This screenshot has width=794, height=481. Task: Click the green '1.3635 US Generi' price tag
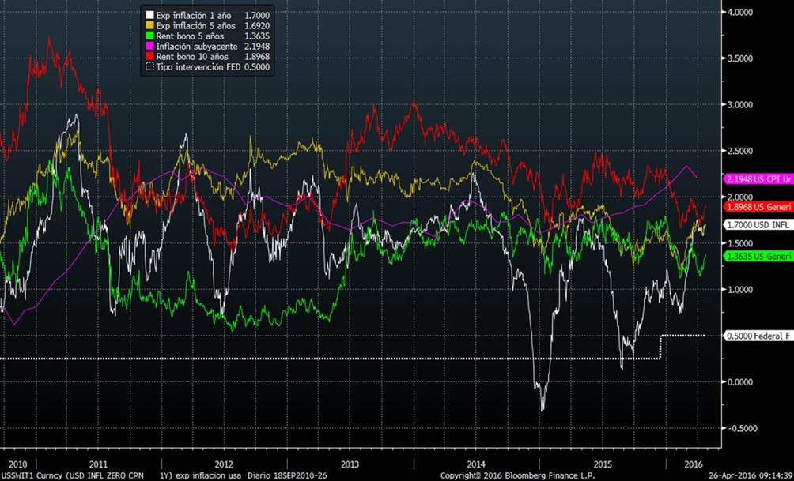click(x=759, y=257)
